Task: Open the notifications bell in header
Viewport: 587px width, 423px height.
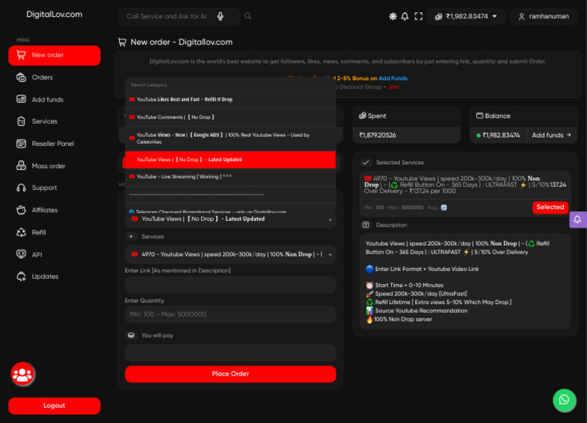Action: [404, 16]
